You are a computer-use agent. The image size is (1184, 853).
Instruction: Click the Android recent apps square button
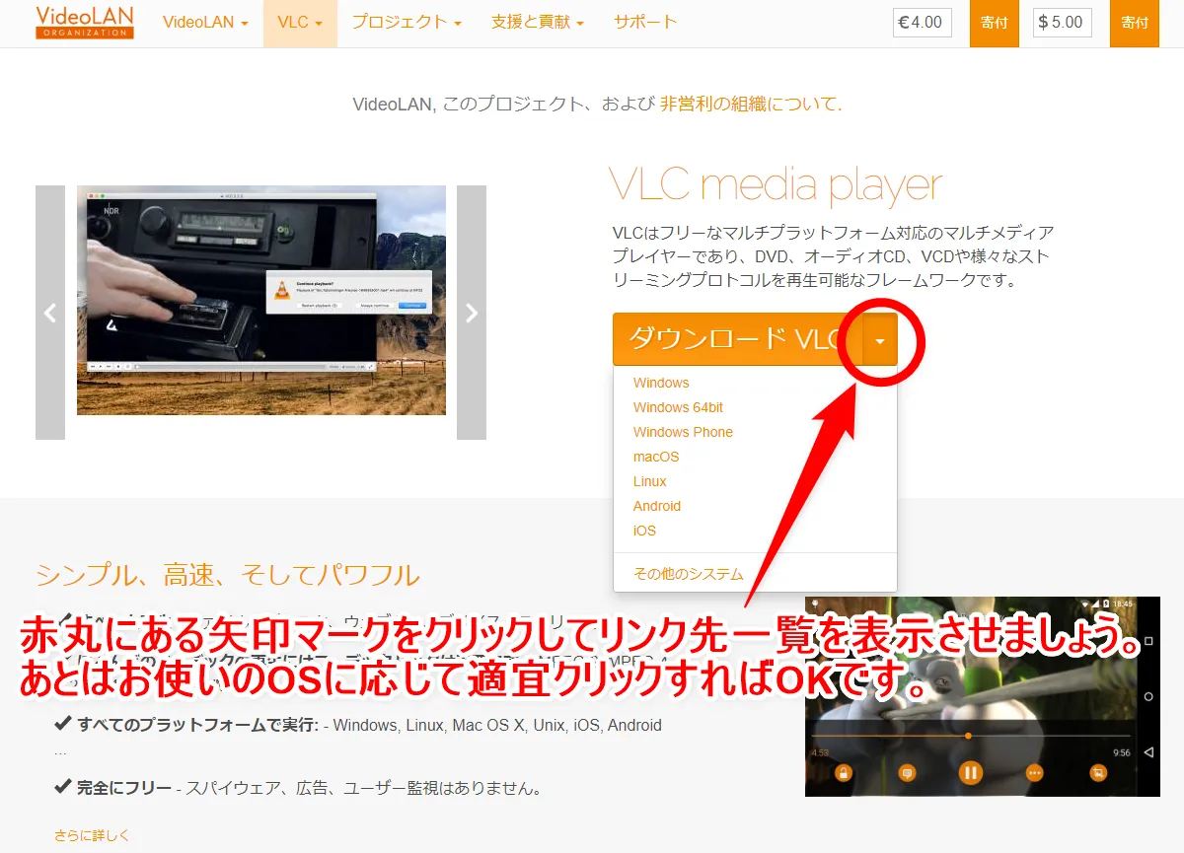point(1148,641)
